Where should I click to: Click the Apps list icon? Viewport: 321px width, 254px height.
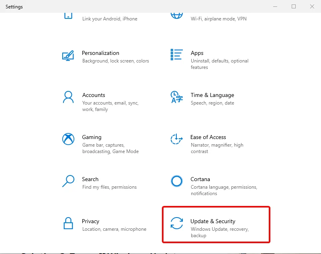pos(177,55)
